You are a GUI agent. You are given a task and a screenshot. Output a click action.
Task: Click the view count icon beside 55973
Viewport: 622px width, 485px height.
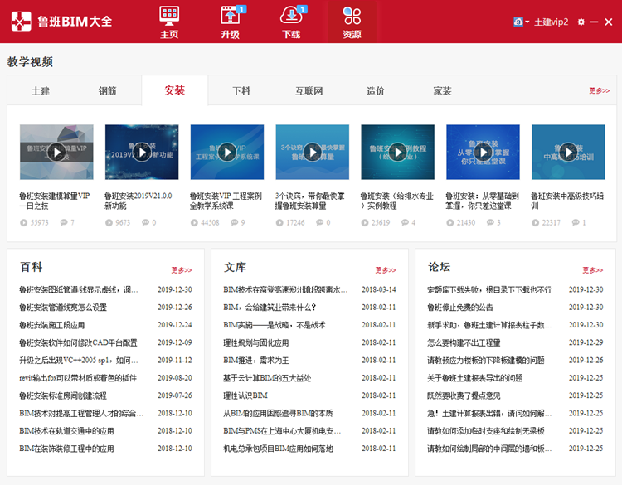(24, 223)
